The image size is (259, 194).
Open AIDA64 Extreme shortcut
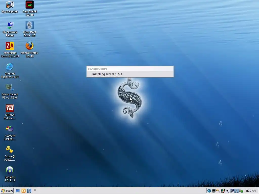pos(10,112)
